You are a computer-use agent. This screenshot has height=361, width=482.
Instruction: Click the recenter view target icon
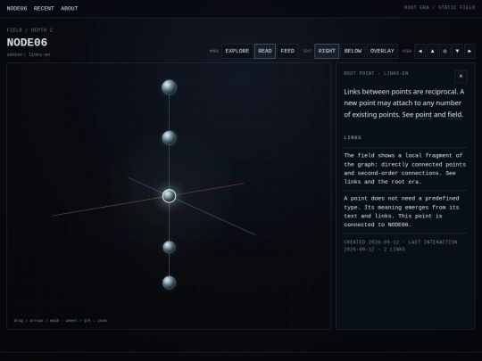(445, 52)
